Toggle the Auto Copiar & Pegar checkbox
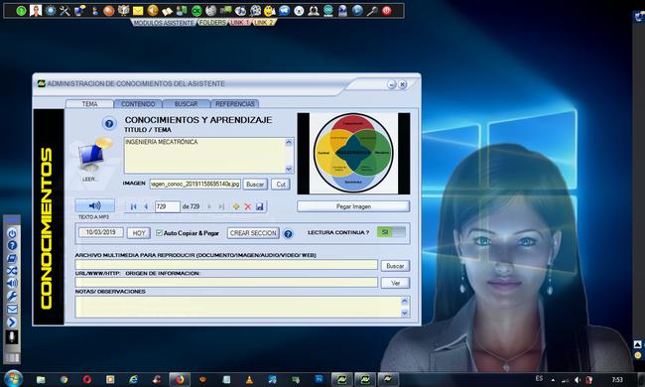The width and height of the screenshot is (645, 387). [159, 233]
